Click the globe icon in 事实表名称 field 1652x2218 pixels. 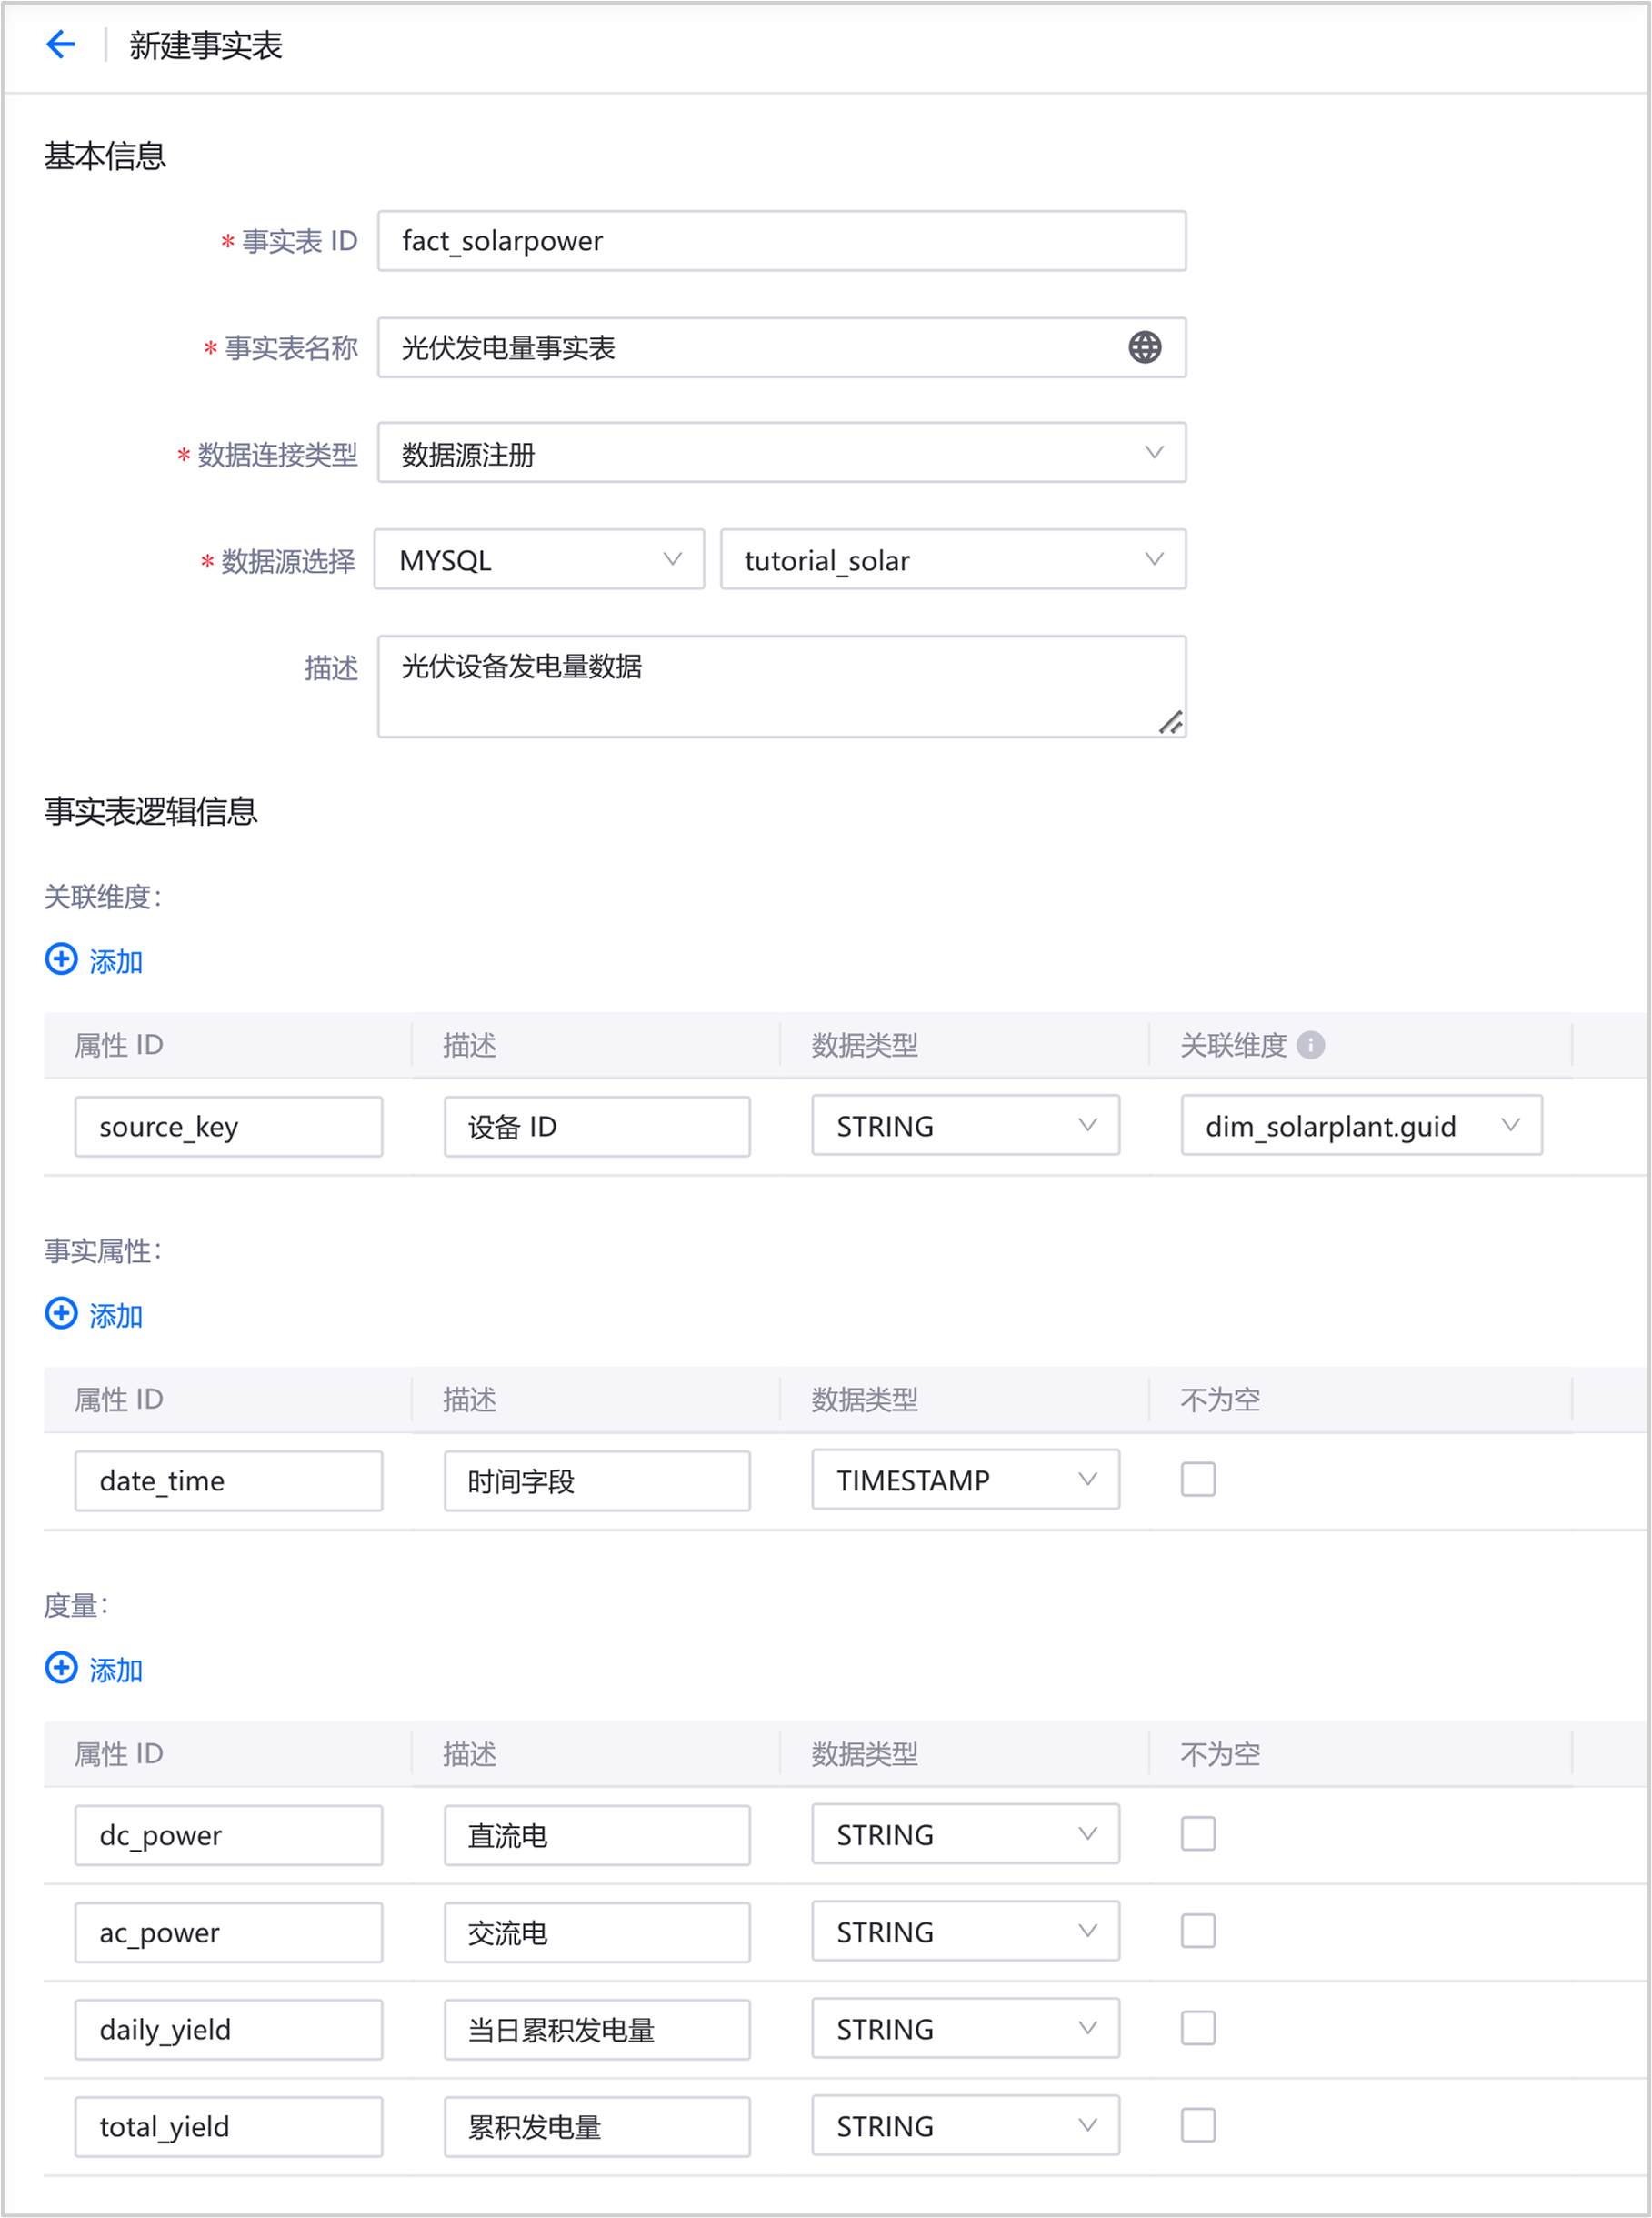point(1144,348)
